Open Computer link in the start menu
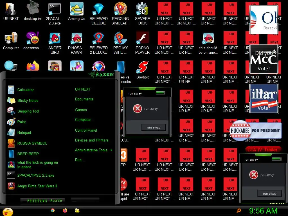288x216 pixels. click(x=83, y=120)
